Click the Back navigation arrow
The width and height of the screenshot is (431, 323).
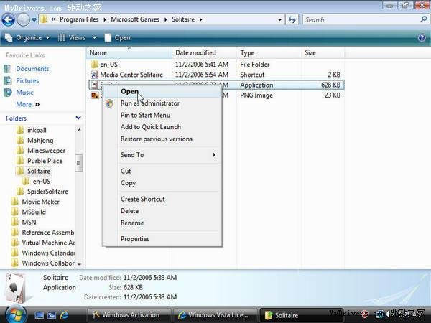pos(8,20)
